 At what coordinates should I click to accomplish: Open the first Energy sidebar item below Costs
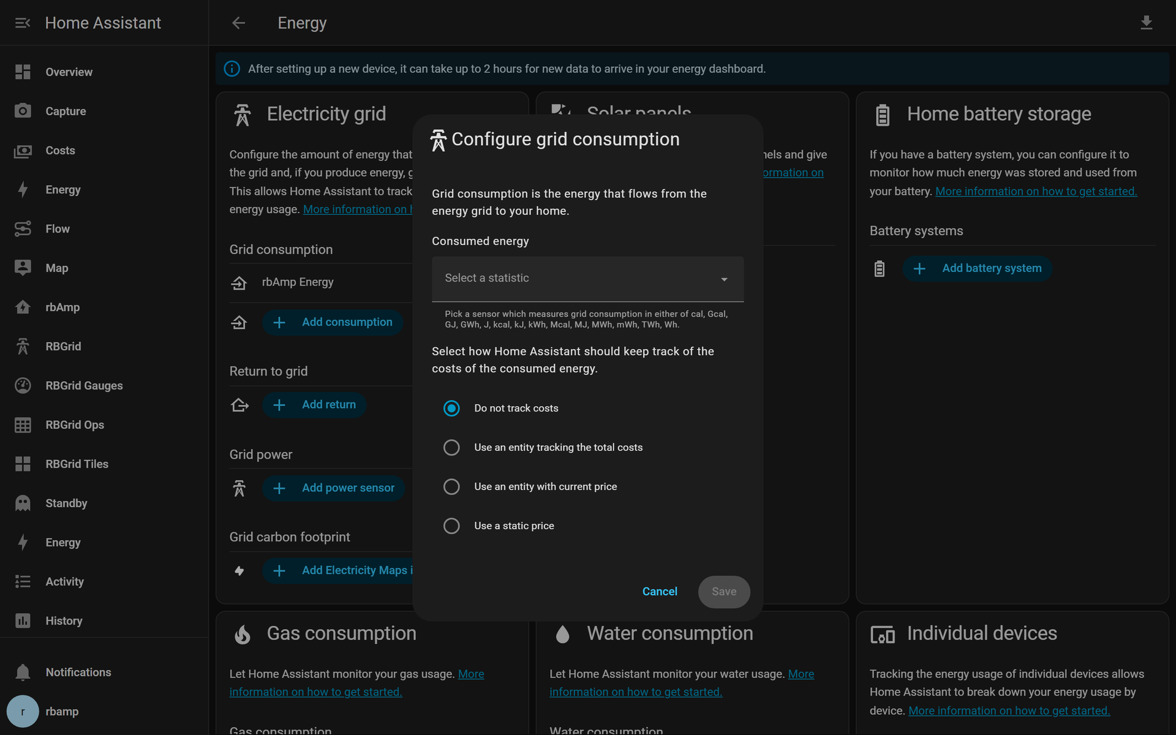(104, 189)
